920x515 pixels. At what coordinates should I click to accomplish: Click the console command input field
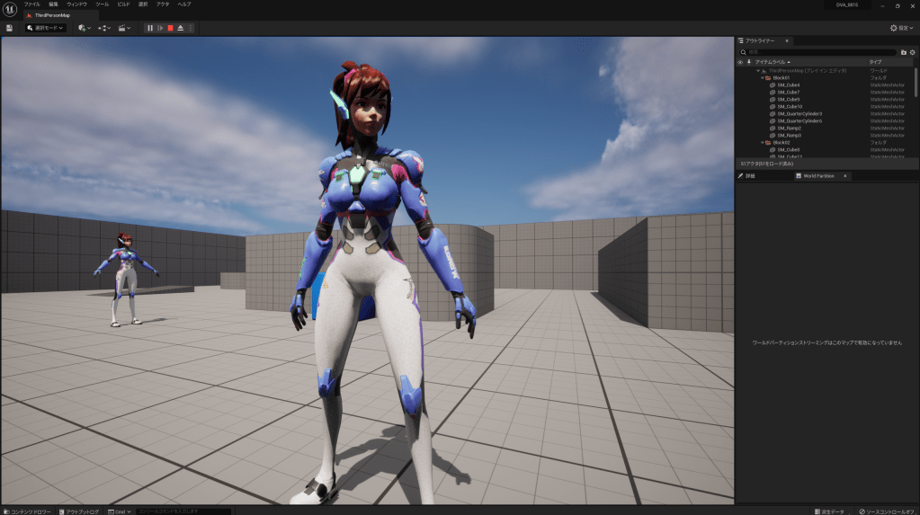pyautogui.click(x=183, y=511)
